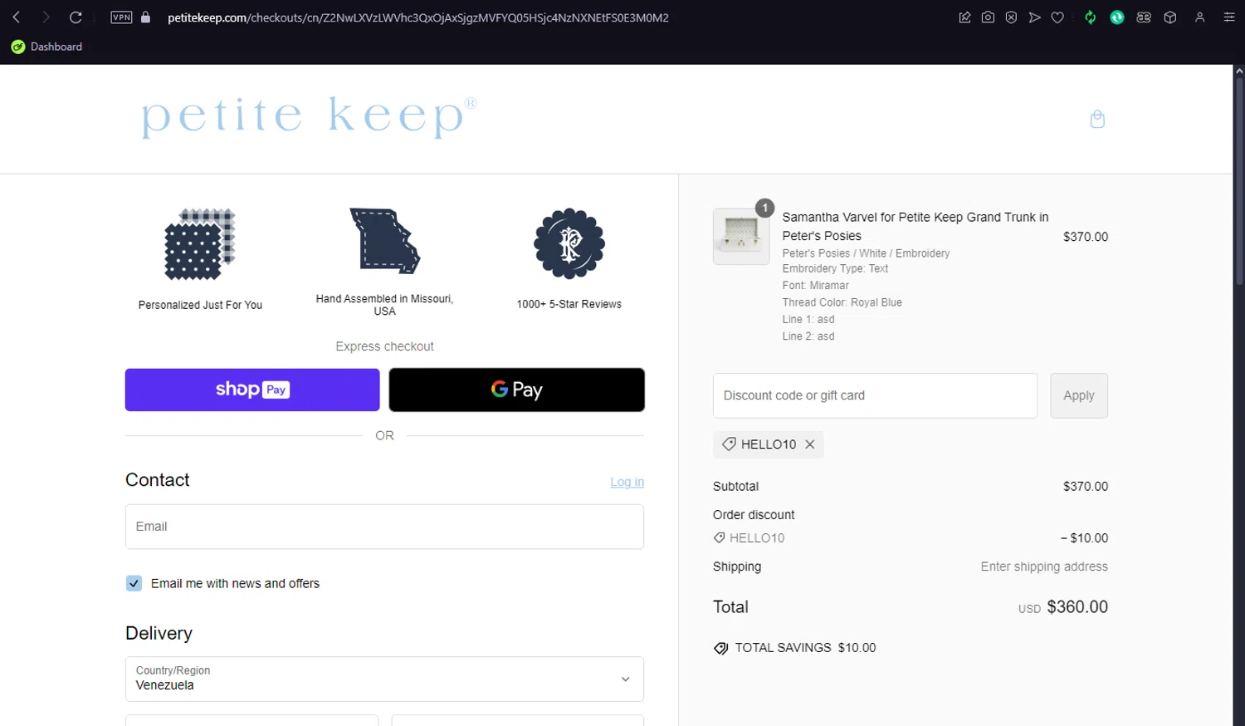Viewport: 1245px width, 726px height.
Task: Remove the HELLO10 discount code
Action: [810, 444]
